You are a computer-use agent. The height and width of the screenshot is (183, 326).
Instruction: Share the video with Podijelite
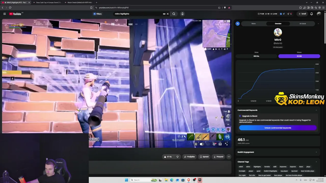[189, 157]
